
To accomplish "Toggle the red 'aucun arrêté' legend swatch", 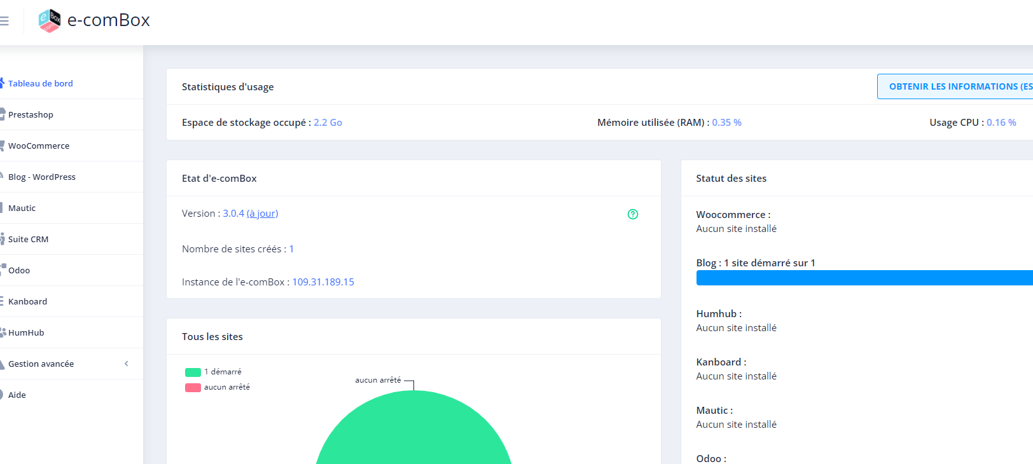I will pyautogui.click(x=193, y=387).
